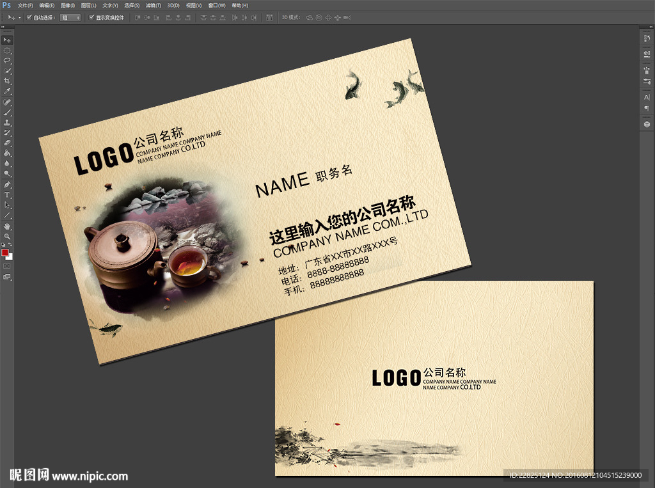Reset default foreground and background colors
655x488 pixels.
pyautogui.click(x=3, y=245)
